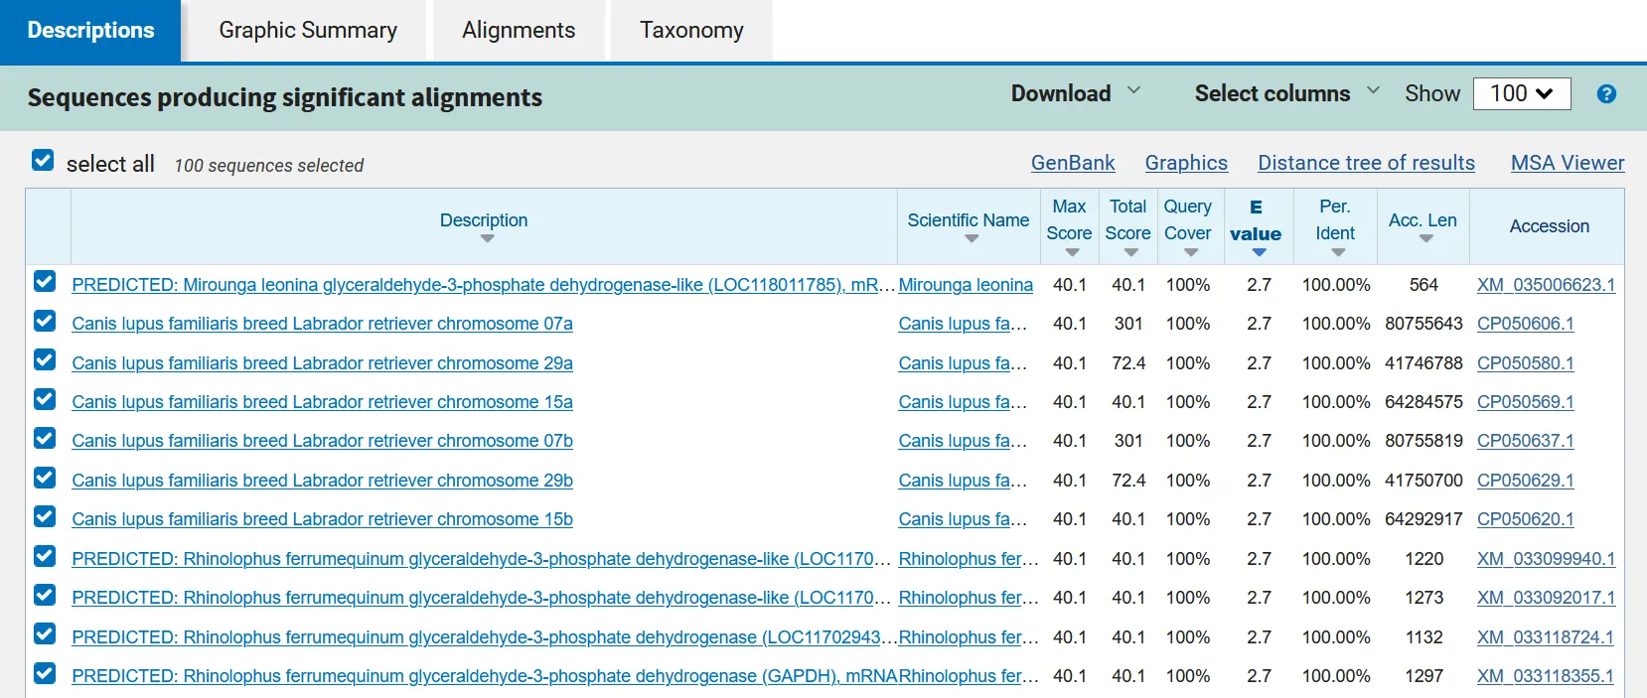
Task: Sort by Total Score column arrow
Action: [1130, 252]
